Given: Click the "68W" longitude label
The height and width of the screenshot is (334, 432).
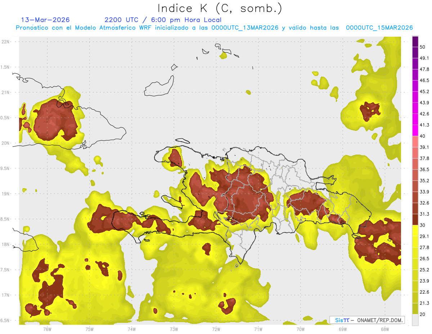Looking at the screenshot, I should (384, 329).
